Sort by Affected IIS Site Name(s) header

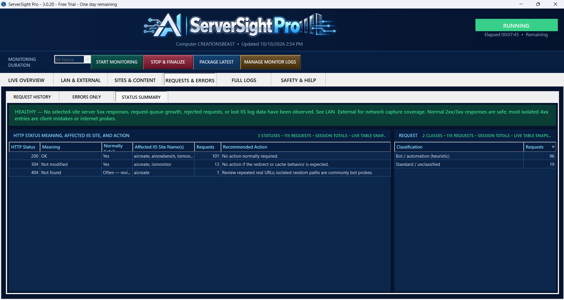point(164,147)
